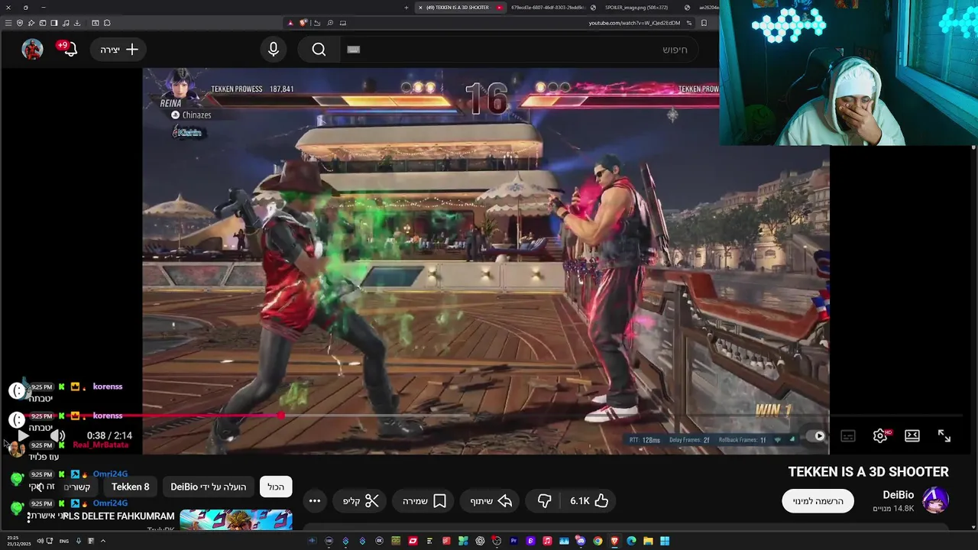978x550 pixels.
Task: Click the suggested video thumbnail below
Action: (x=235, y=519)
